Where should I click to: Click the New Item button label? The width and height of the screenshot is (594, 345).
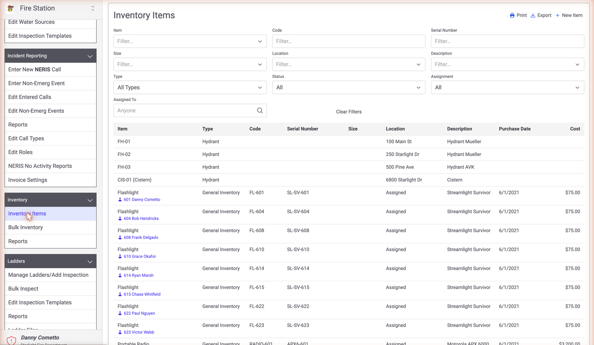click(x=572, y=15)
